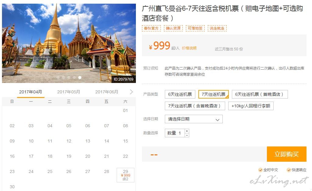
Task: Click calendar date 20
Action: click(88, 156)
